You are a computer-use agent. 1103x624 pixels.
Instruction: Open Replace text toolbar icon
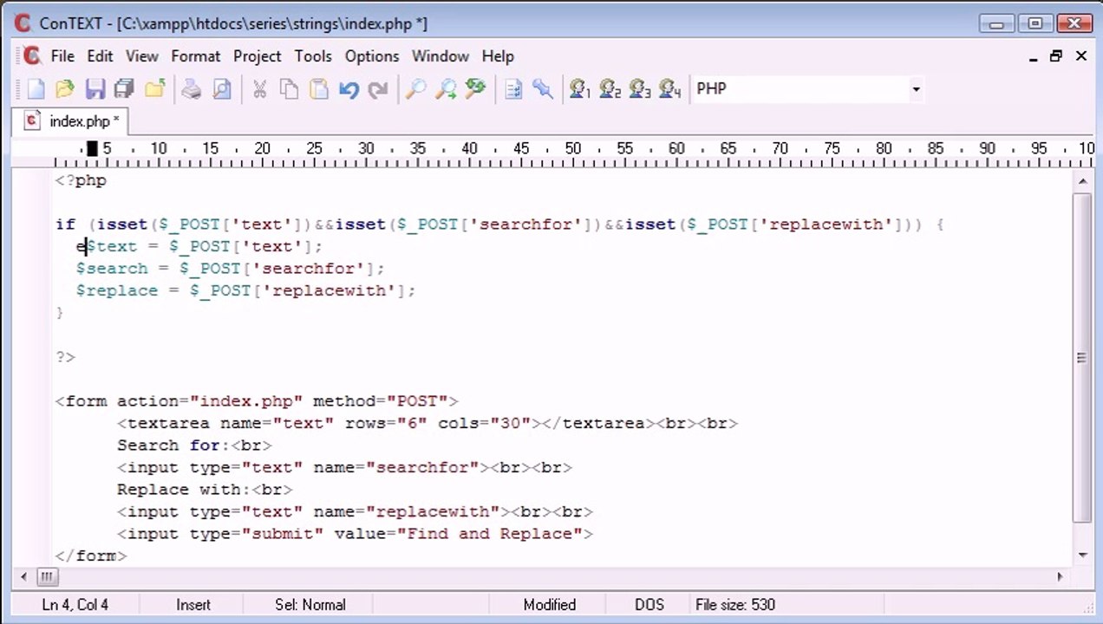475,88
